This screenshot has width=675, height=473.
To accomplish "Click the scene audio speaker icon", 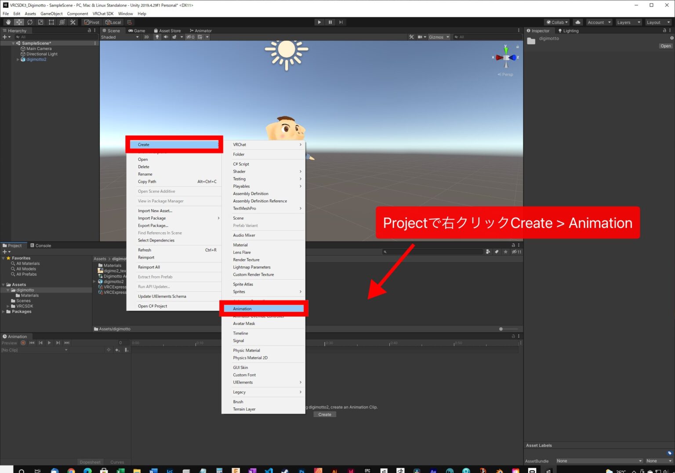I will point(166,37).
